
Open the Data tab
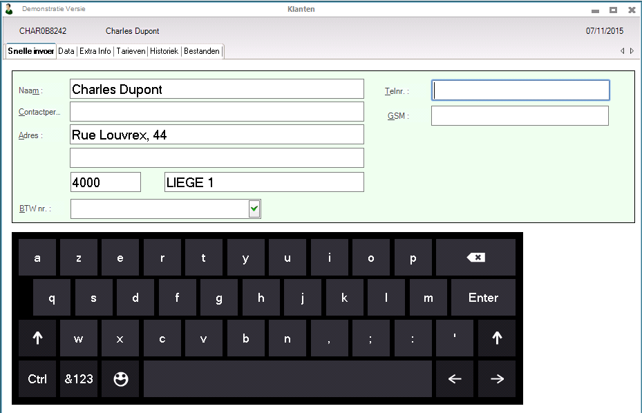pyautogui.click(x=66, y=51)
